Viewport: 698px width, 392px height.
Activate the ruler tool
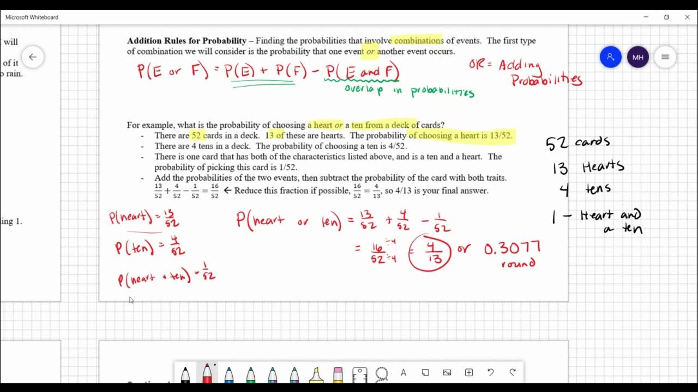tap(359, 374)
